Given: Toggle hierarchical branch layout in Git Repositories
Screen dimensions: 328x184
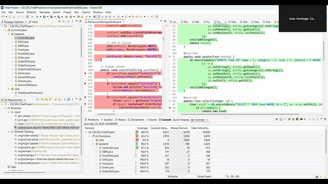Looking at the screenshot, I should point(65,99).
